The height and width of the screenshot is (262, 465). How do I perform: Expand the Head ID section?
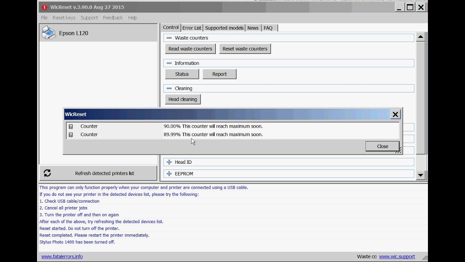tap(169, 162)
